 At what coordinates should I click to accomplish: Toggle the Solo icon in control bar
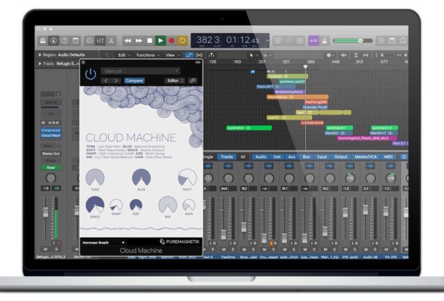pos(299,41)
